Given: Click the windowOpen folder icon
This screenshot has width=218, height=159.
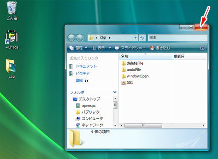Looking at the screenshot, I should pos(123,76).
